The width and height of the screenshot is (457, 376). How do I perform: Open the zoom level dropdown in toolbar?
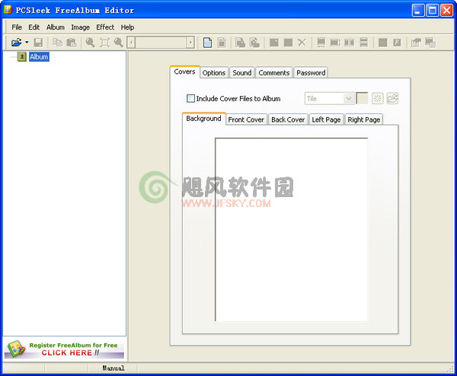(x=190, y=43)
